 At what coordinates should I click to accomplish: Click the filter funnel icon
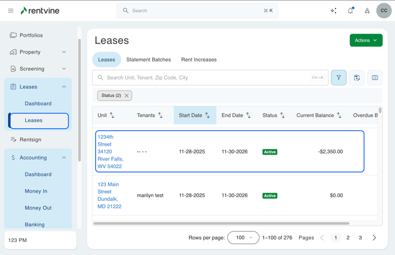pyautogui.click(x=339, y=77)
